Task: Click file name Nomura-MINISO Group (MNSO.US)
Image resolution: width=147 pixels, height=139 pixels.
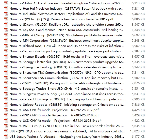Action: tap(67, 35)
